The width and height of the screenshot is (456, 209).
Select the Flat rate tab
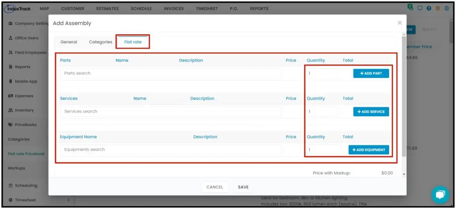point(133,42)
